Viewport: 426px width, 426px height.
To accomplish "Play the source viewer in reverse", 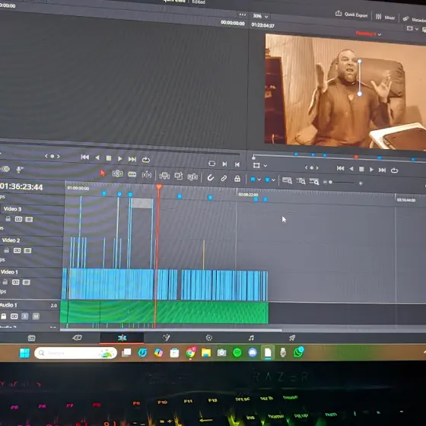I will [97, 157].
